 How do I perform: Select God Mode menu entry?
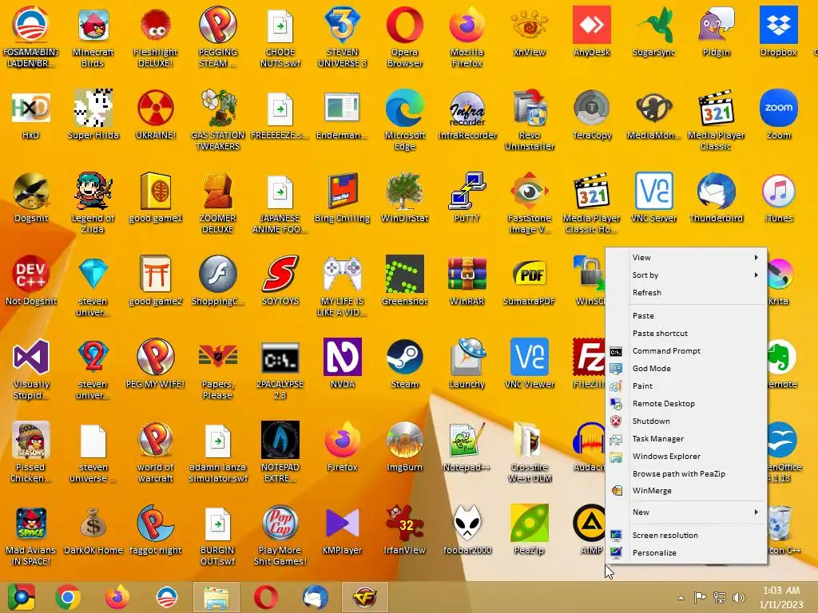686,369
